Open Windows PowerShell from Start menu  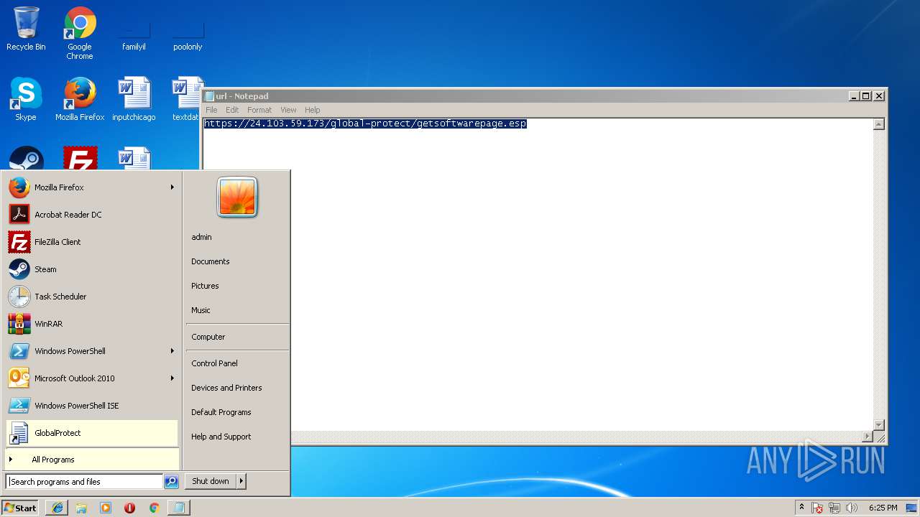pos(92,351)
